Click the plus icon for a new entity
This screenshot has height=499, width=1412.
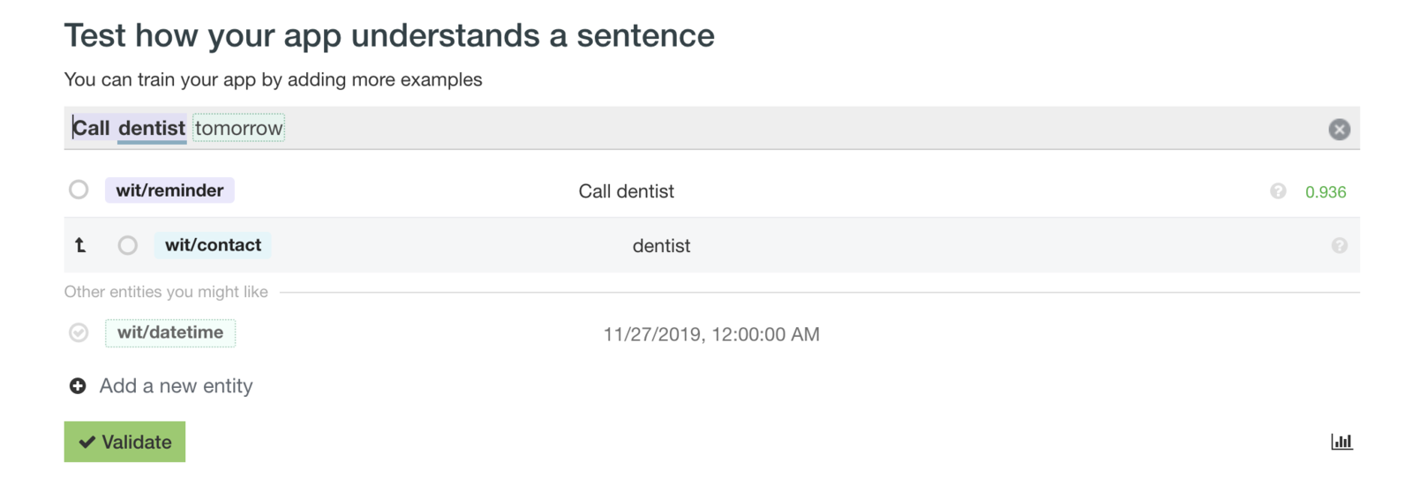[x=78, y=386]
